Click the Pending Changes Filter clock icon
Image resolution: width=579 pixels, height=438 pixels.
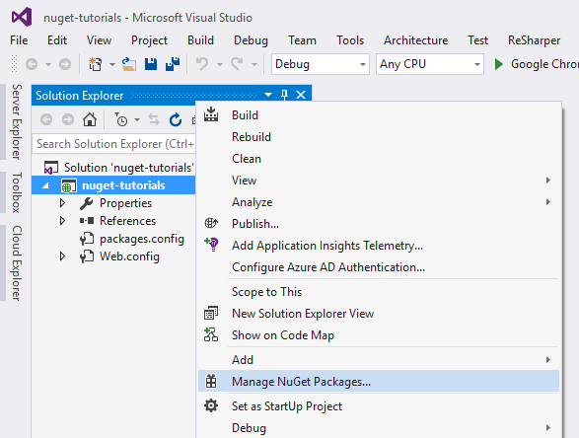120,119
